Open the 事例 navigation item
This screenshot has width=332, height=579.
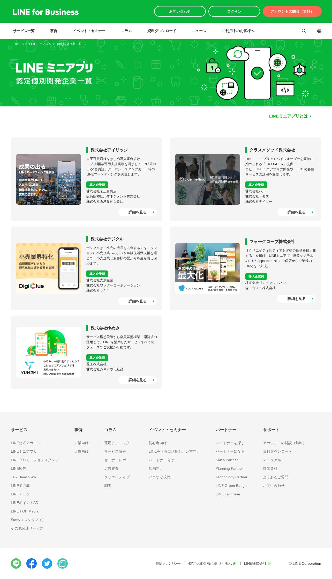pos(54,31)
